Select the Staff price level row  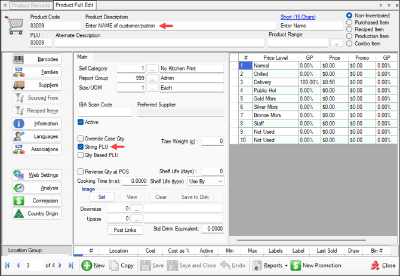(x=313, y=124)
